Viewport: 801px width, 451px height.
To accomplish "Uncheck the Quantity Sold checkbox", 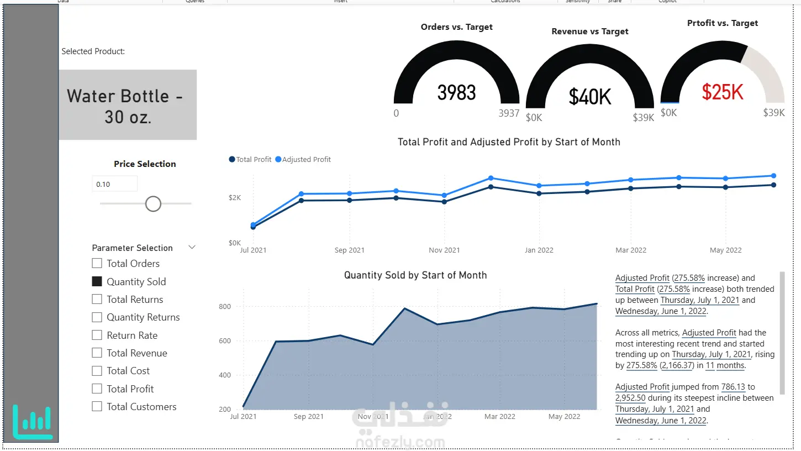I will (x=97, y=281).
